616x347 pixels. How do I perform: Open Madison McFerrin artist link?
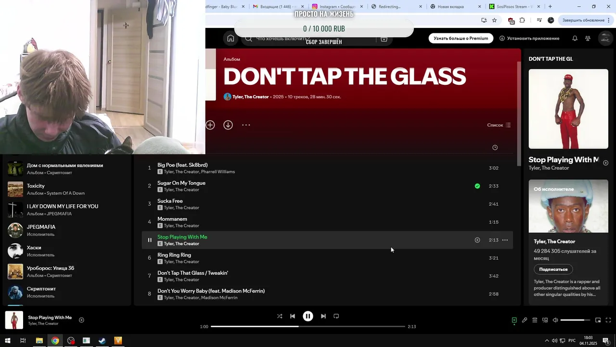tap(219, 298)
